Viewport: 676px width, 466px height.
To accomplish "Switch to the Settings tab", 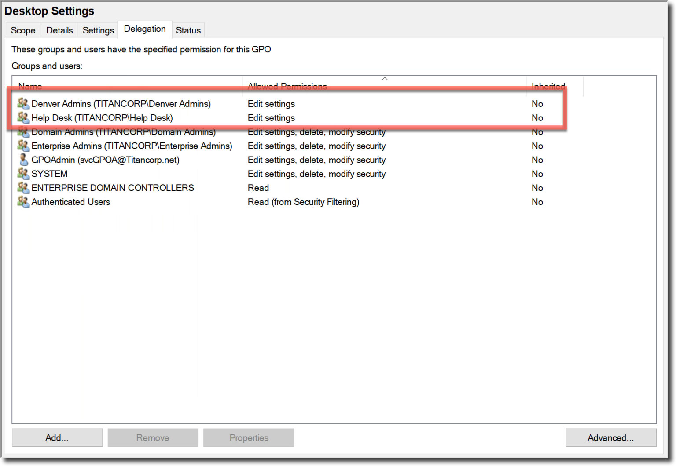I will click(98, 30).
